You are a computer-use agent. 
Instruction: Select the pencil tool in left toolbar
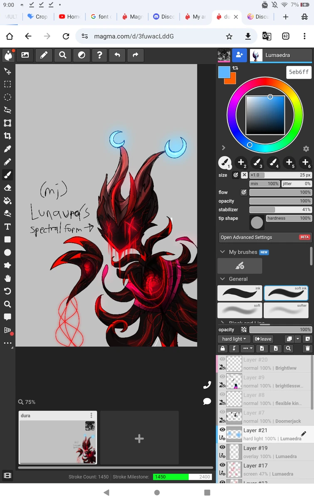[x=7, y=162]
